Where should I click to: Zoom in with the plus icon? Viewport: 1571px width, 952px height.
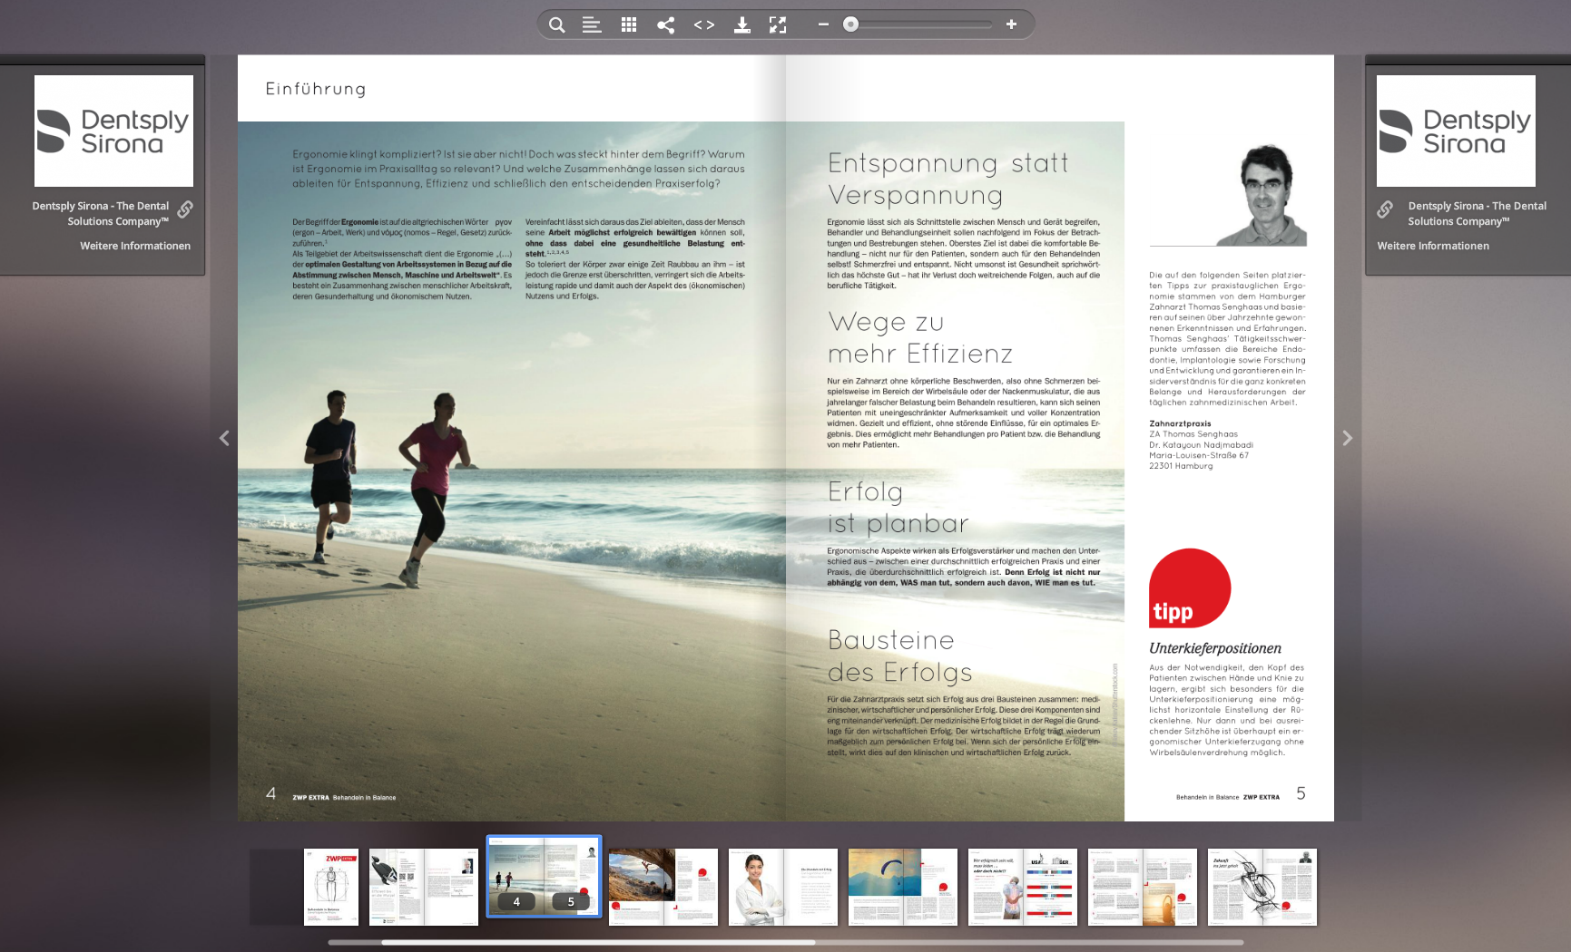pyautogui.click(x=1011, y=24)
